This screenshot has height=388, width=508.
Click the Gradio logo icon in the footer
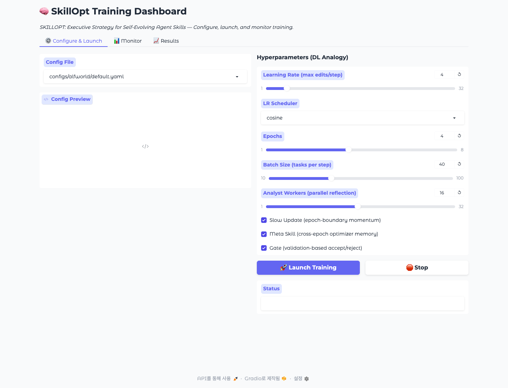[x=284, y=378]
